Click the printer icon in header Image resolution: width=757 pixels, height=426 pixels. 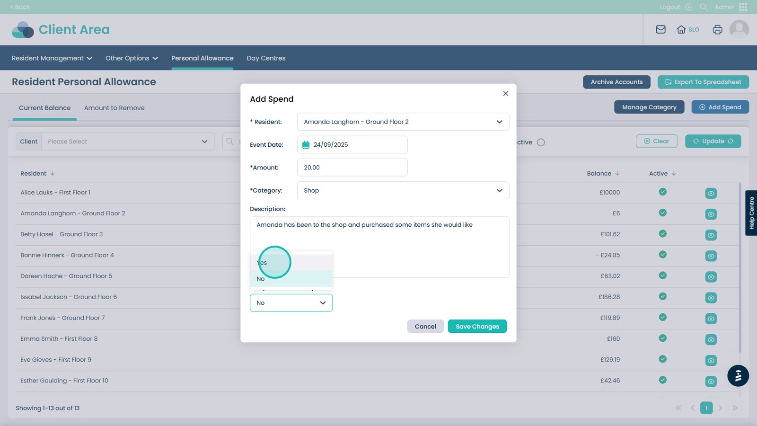click(x=717, y=29)
